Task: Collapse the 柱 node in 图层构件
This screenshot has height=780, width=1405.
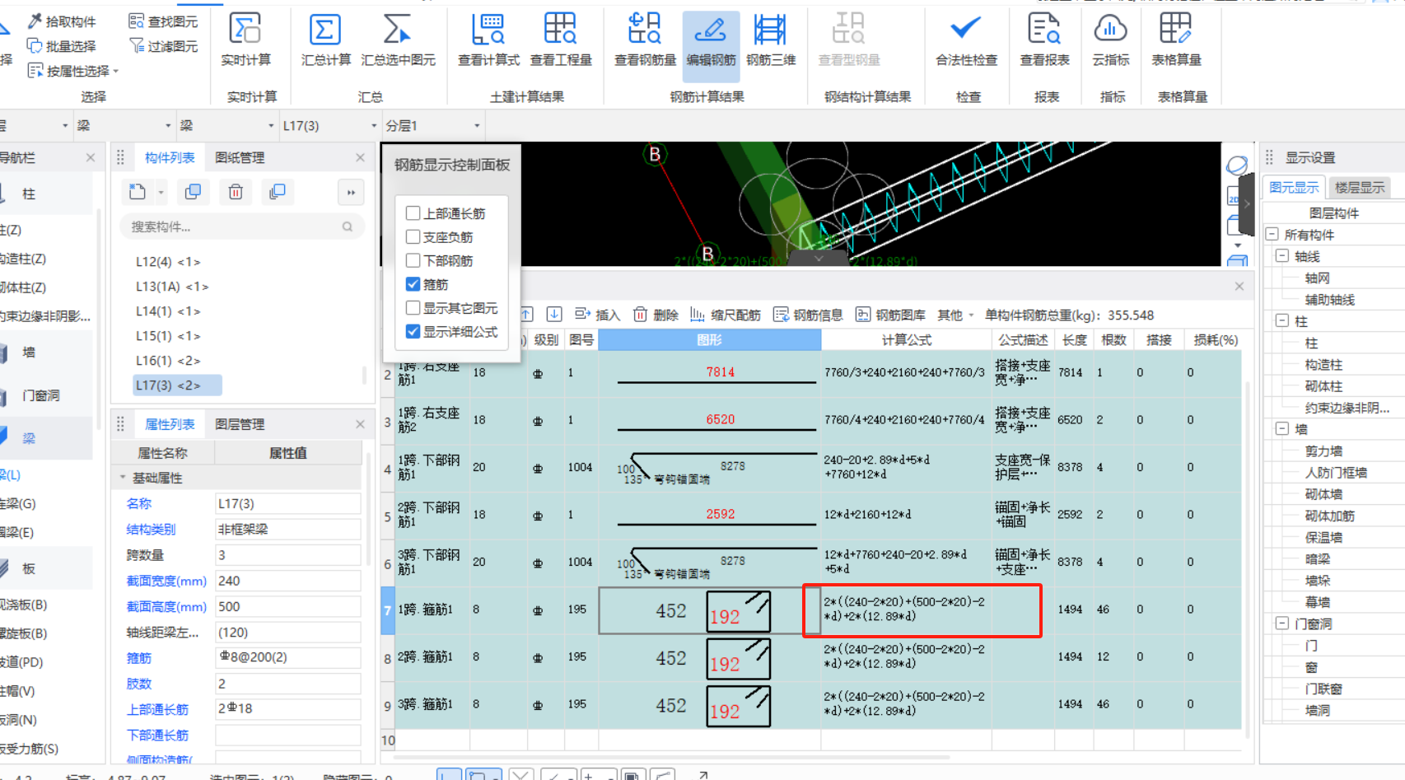Action: (x=1282, y=321)
